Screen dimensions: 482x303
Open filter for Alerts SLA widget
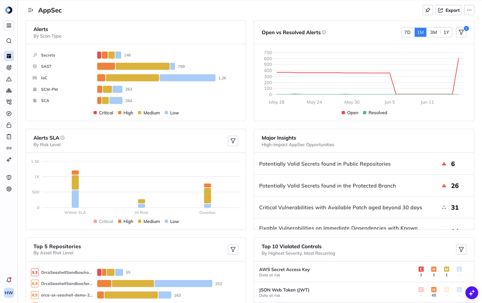coord(233,141)
